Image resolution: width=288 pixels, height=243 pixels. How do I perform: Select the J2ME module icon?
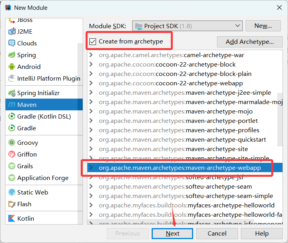[x=12, y=32]
